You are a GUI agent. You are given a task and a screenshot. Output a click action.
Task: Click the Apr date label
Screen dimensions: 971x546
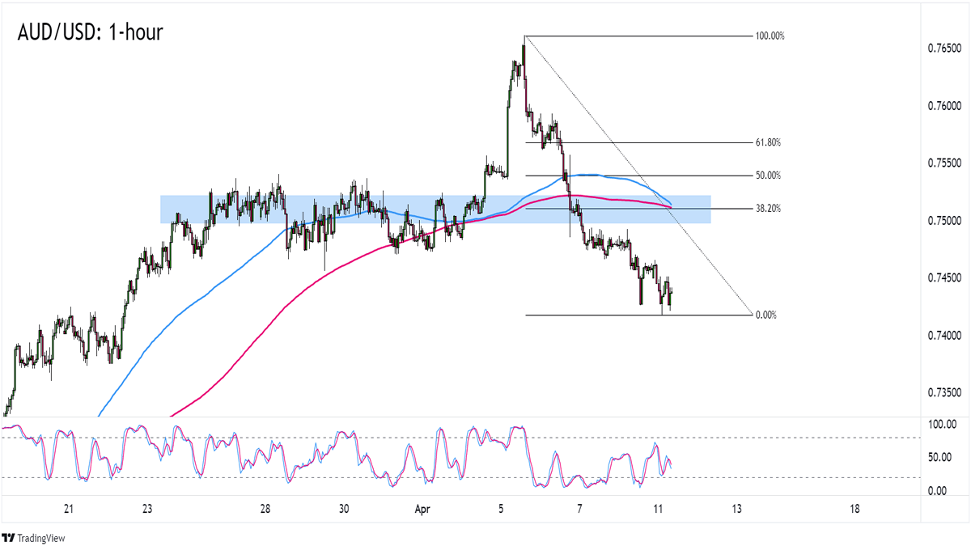(422, 510)
